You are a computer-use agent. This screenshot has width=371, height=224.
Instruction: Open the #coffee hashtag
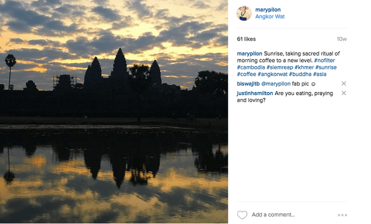[x=247, y=75]
